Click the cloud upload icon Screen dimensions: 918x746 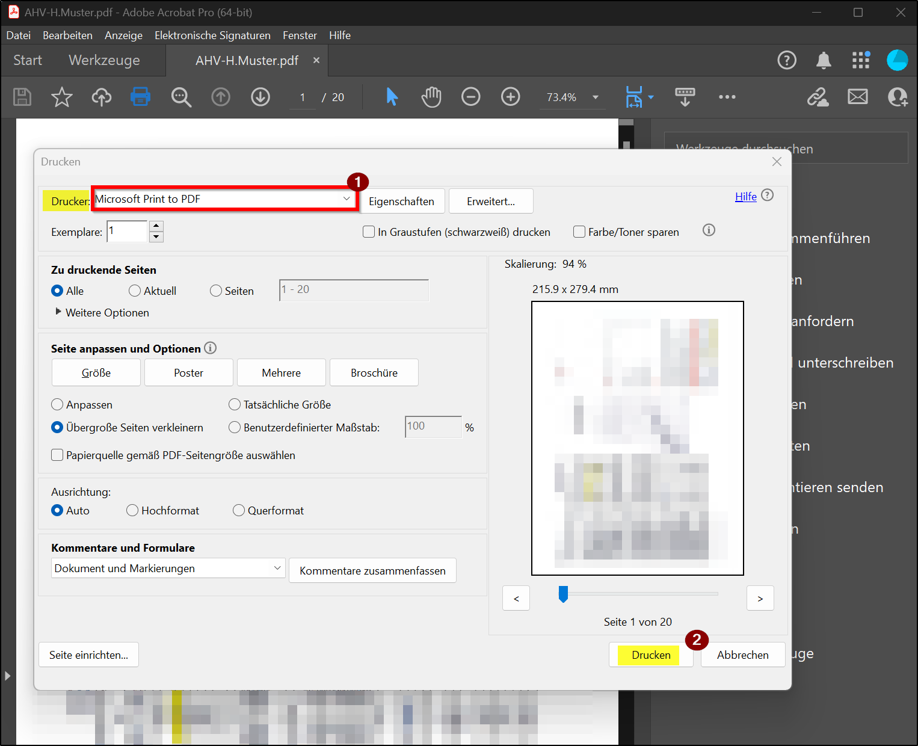click(x=101, y=97)
